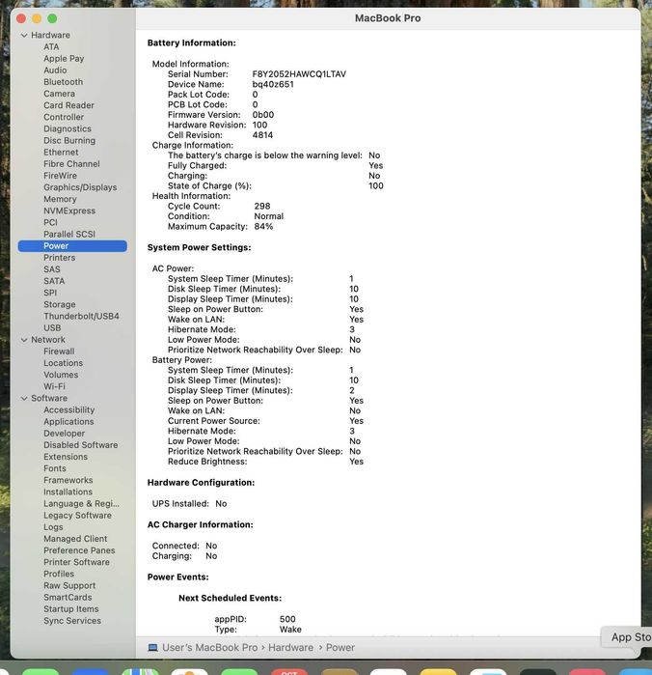Click the MacBook Pro window title
Screen dimensions: 652x675
(388, 18)
